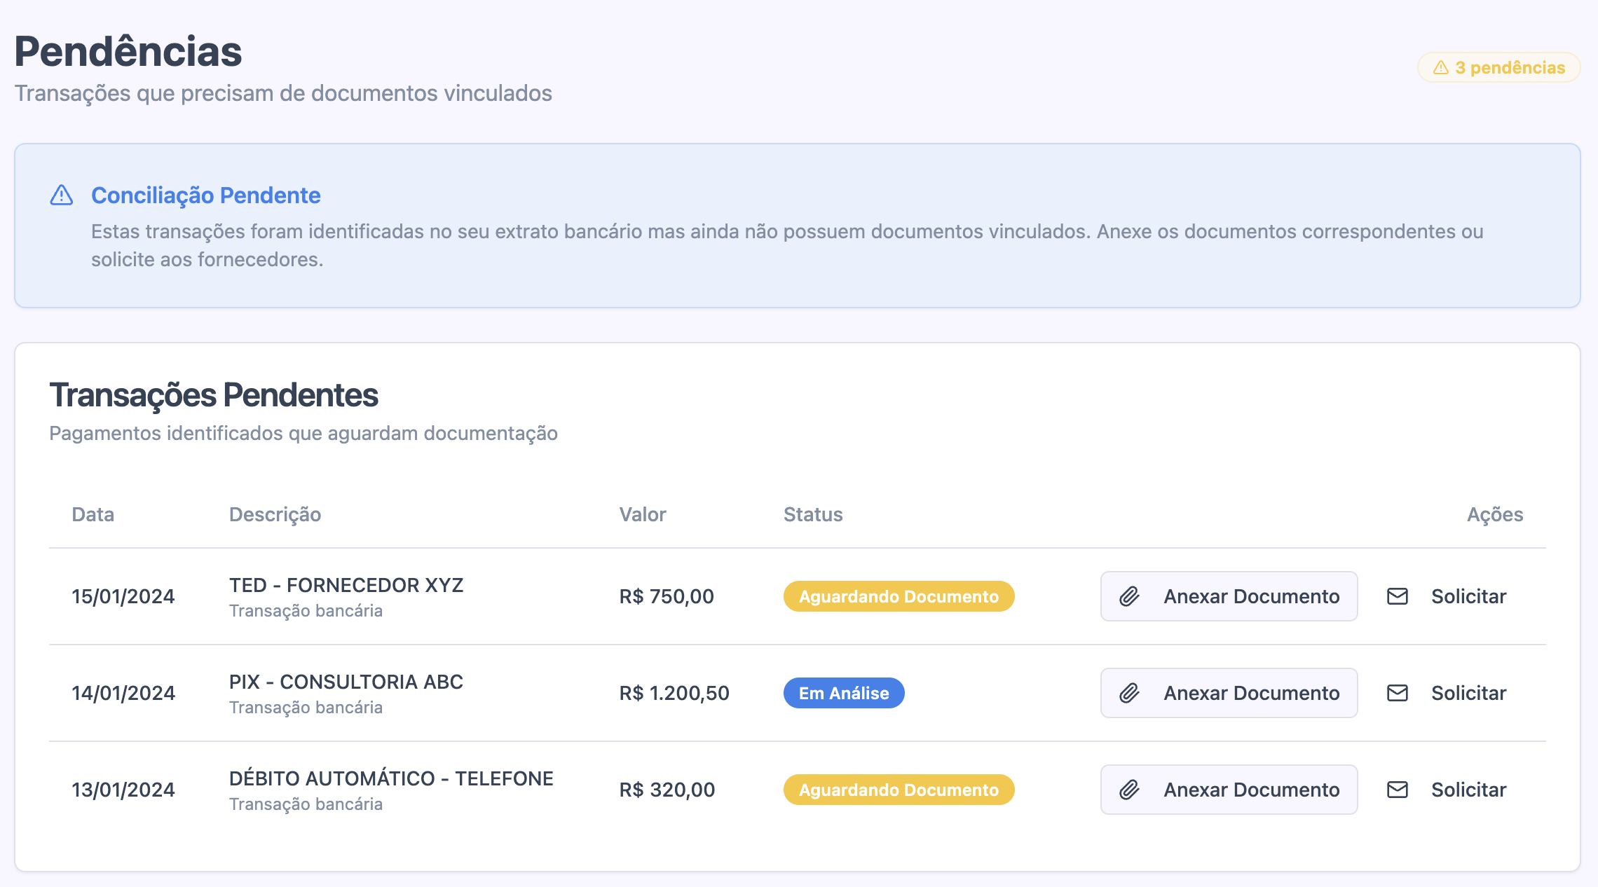Click the envelope icon on the PIX - CONSULTORIA ABC row
Image resolution: width=1598 pixels, height=887 pixels.
point(1397,693)
